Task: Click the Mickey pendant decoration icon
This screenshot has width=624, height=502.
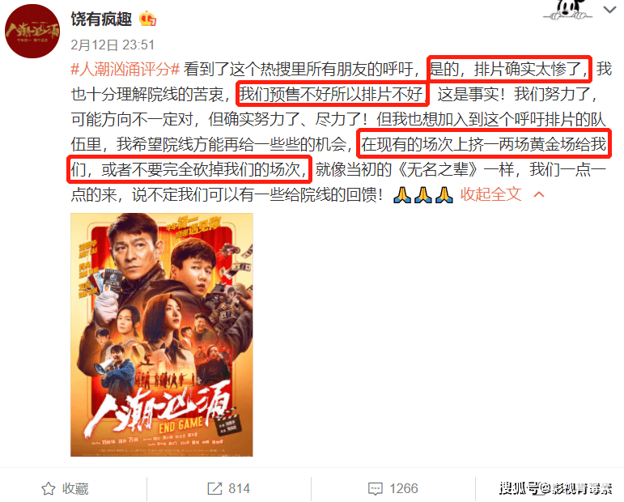Action: coord(568,9)
